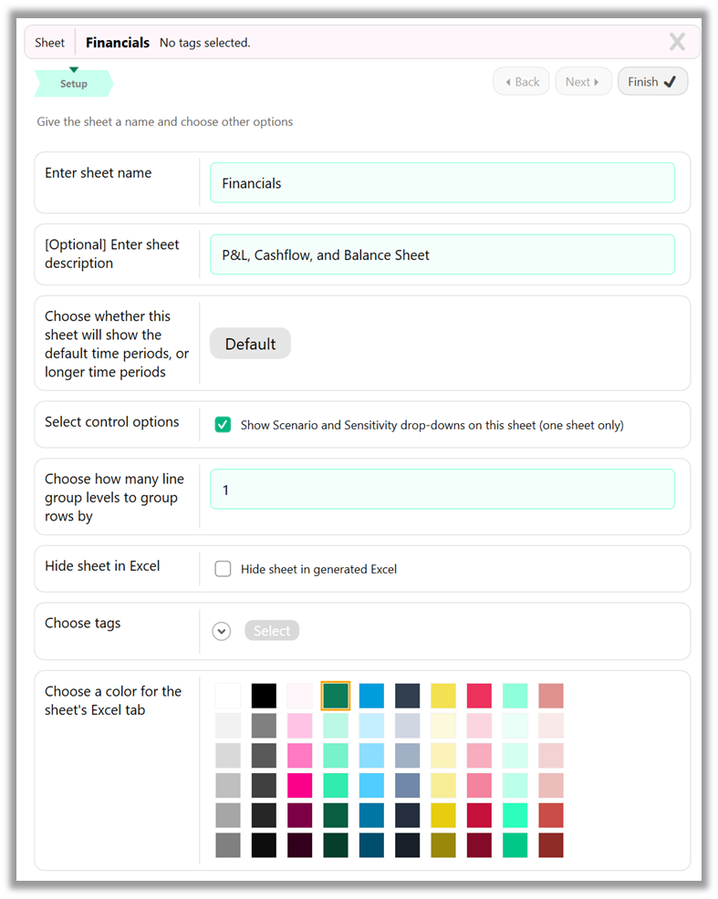This screenshot has width=718, height=899.
Task: Close the Financials sheet dialog
Action: coord(677,41)
